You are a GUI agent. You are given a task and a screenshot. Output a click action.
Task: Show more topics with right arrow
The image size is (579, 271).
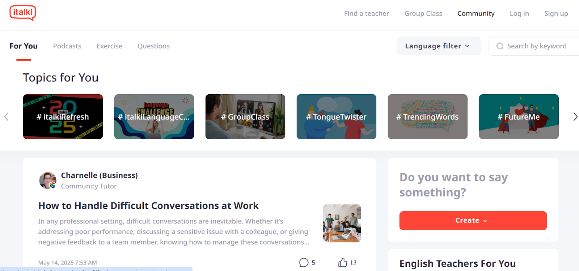tap(575, 117)
